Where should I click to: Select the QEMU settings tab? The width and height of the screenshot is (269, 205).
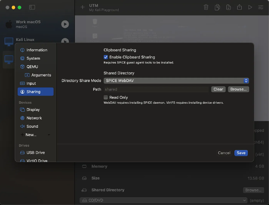pos(32,67)
